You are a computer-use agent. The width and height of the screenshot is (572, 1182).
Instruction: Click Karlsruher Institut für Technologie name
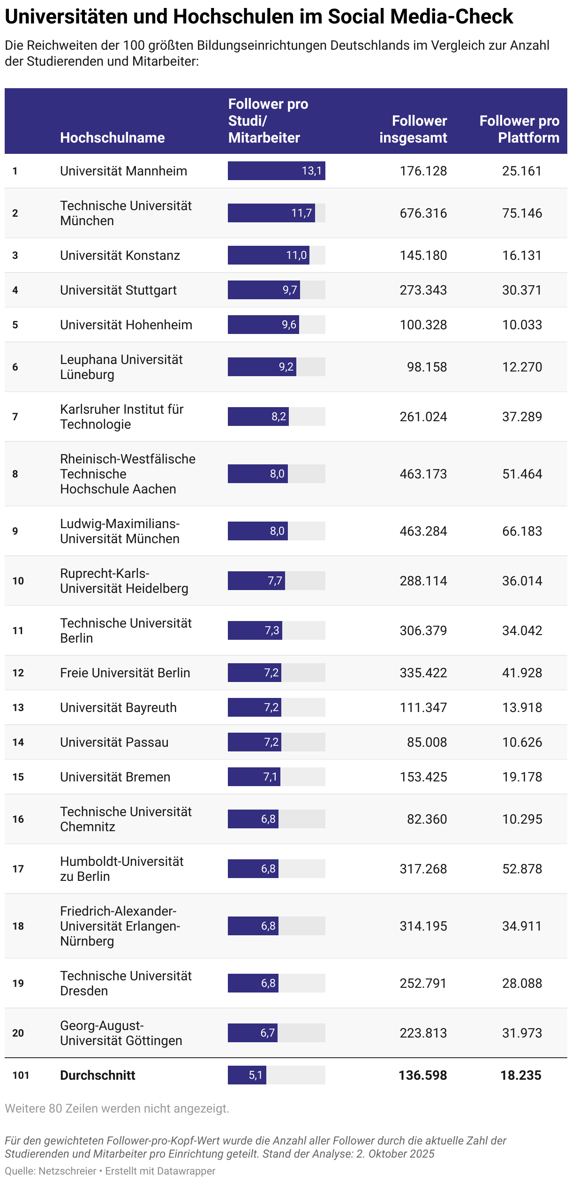pyautogui.click(x=122, y=417)
